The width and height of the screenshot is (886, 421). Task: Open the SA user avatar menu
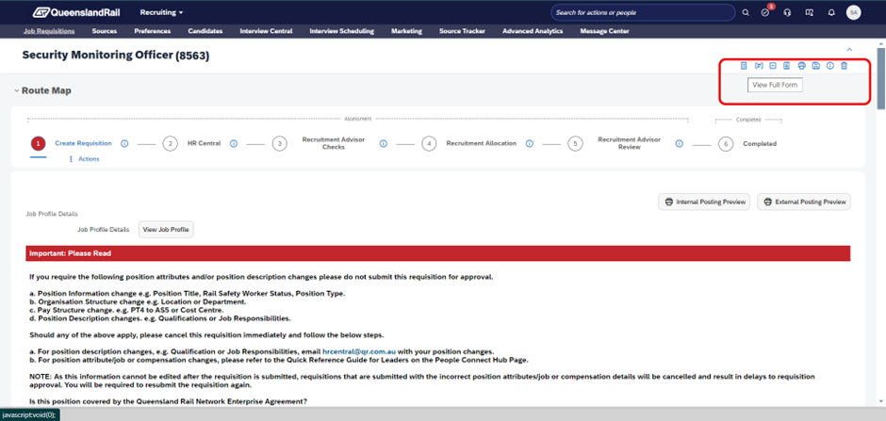(x=853, y=12)
